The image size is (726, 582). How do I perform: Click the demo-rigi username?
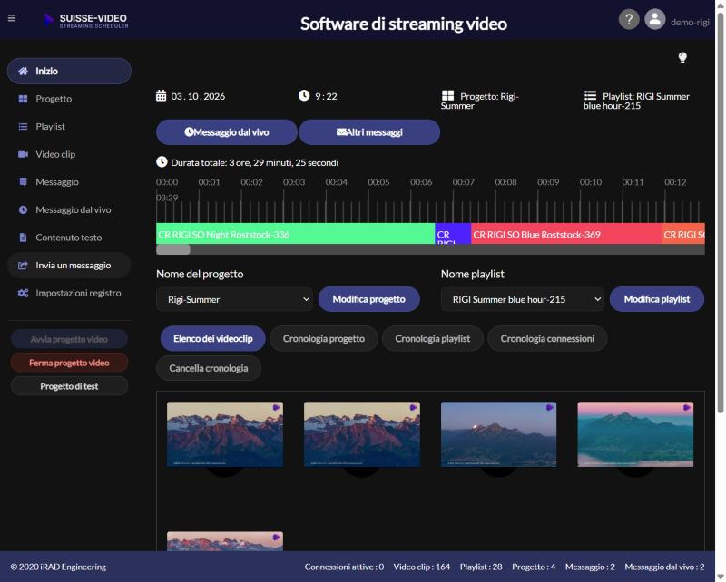pyautogui.click(x=690, y=22)
